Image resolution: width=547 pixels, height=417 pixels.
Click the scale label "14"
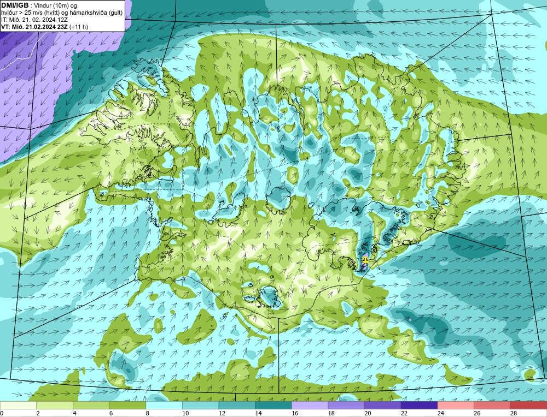pos(258,413)
